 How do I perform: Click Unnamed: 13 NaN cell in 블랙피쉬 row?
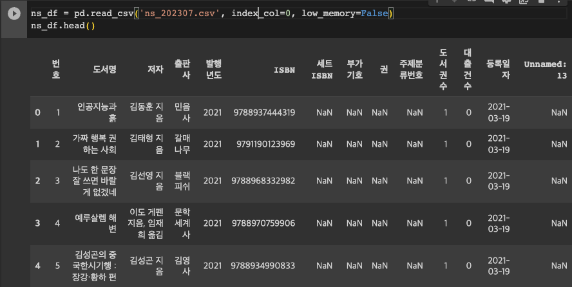559,181
